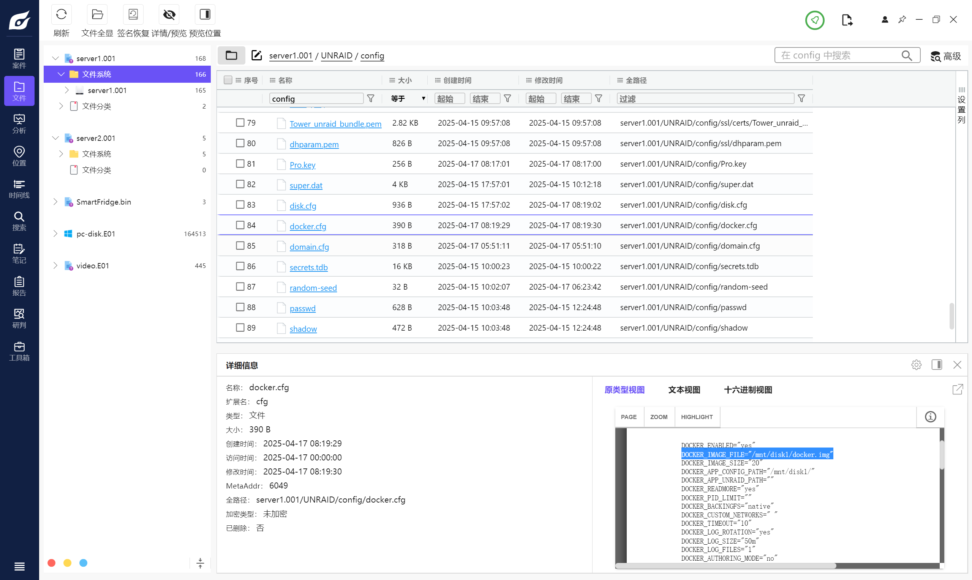Viewport: 972px width, 580px height.
Task: Switch to 原类型视图 tab
Action: [624, 390]
